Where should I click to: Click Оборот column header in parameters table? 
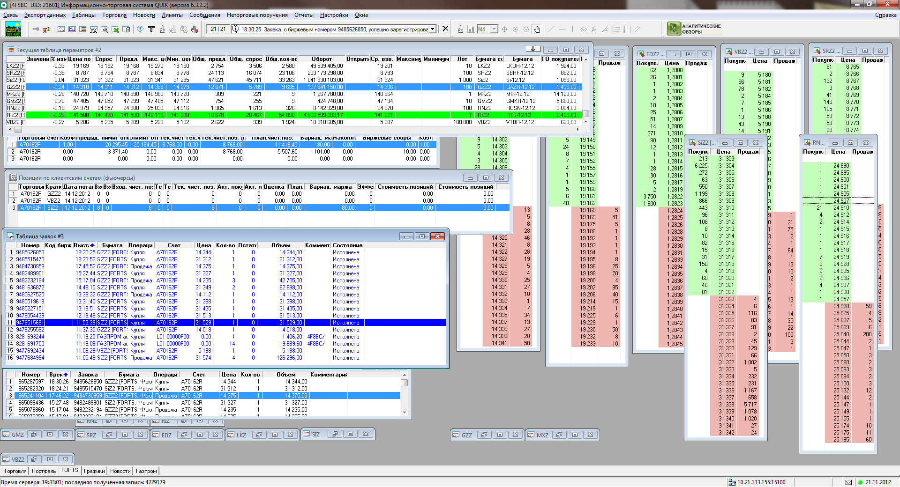[322, 59]
